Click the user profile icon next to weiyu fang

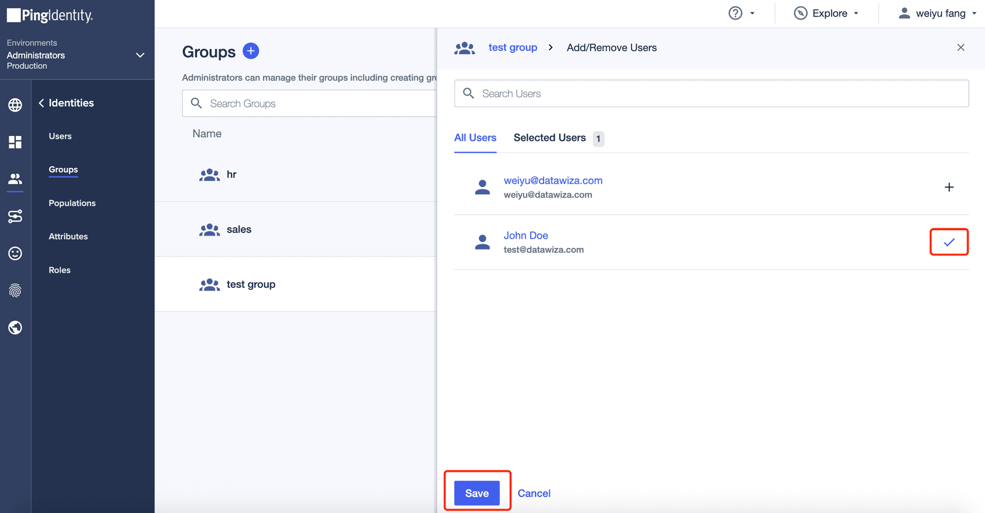click(904, 13)
